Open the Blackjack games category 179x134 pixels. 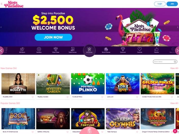(x=22, y=50)
